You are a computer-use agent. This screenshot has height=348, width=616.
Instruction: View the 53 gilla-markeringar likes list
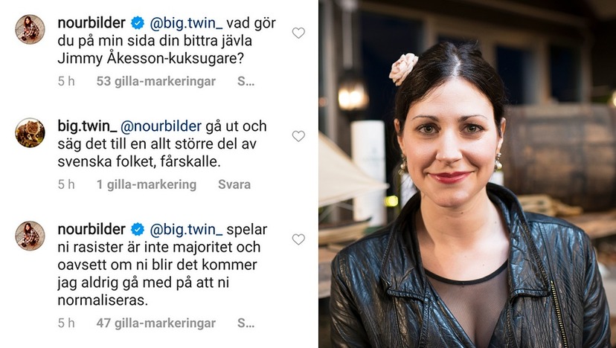click(156, 81)
